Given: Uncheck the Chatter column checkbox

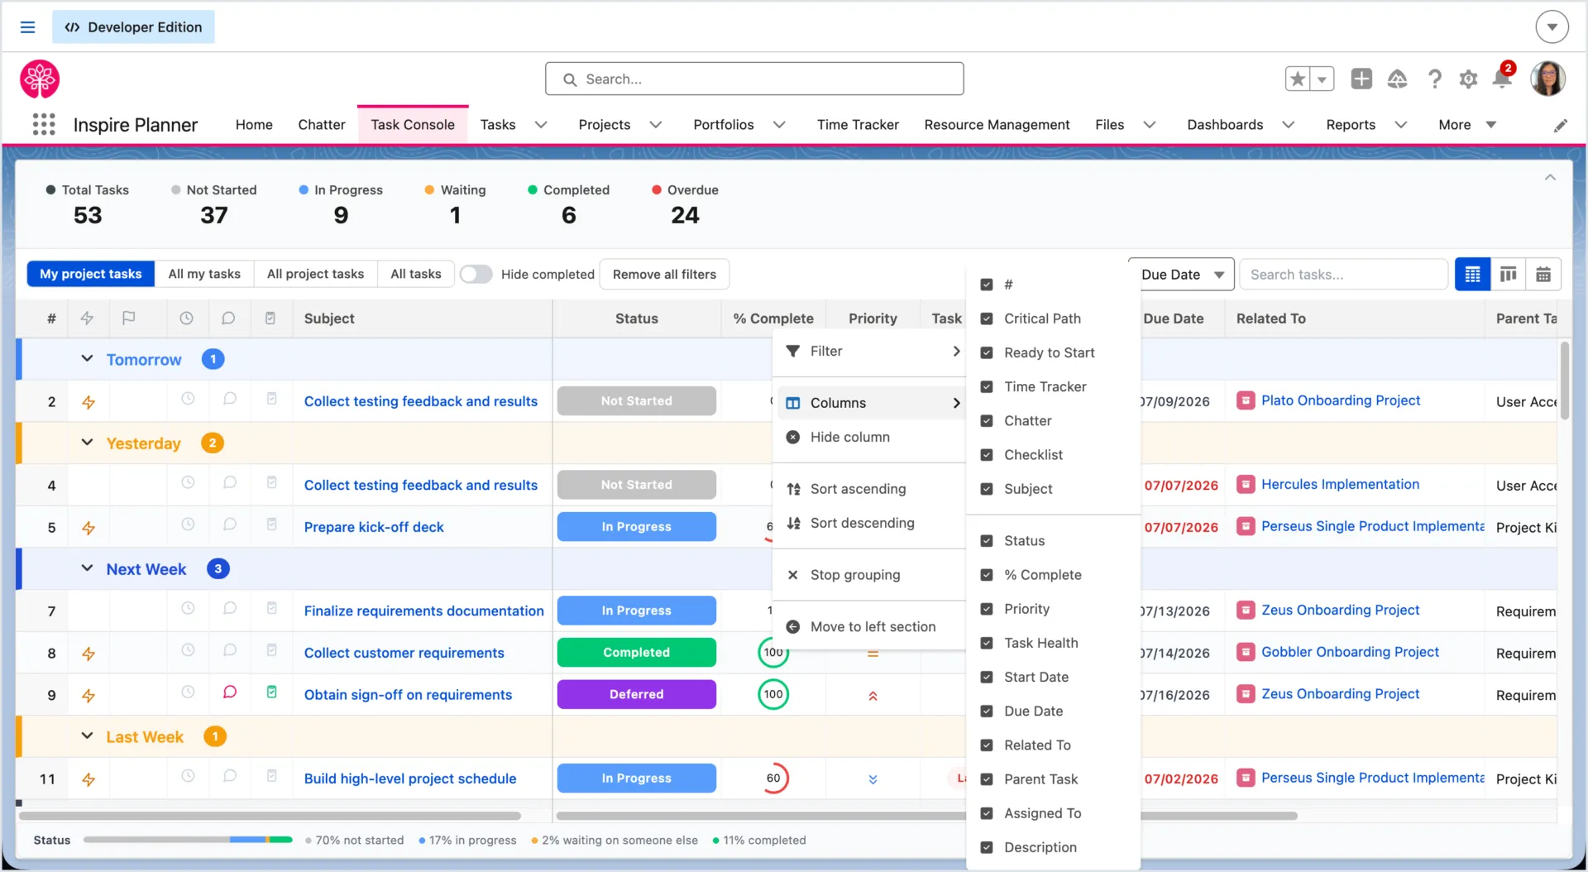Looking at the screenshot, I should [x=987, y=421].
